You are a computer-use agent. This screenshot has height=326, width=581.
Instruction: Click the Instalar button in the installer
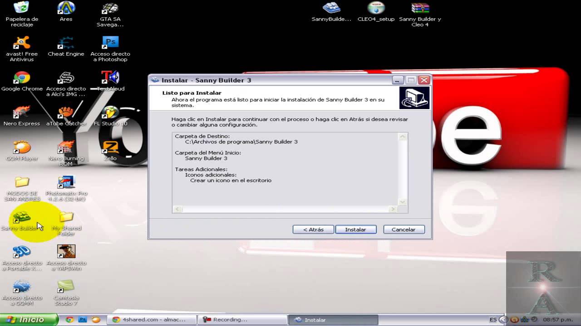[x=356, y=230]
